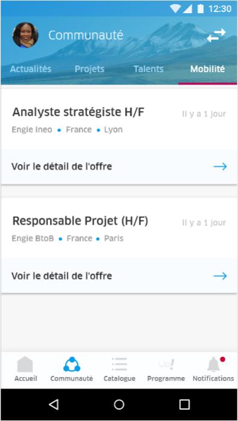Screen dimensions: 238x421
Task: Switch to the Projets tab
Action: (90, 69)
